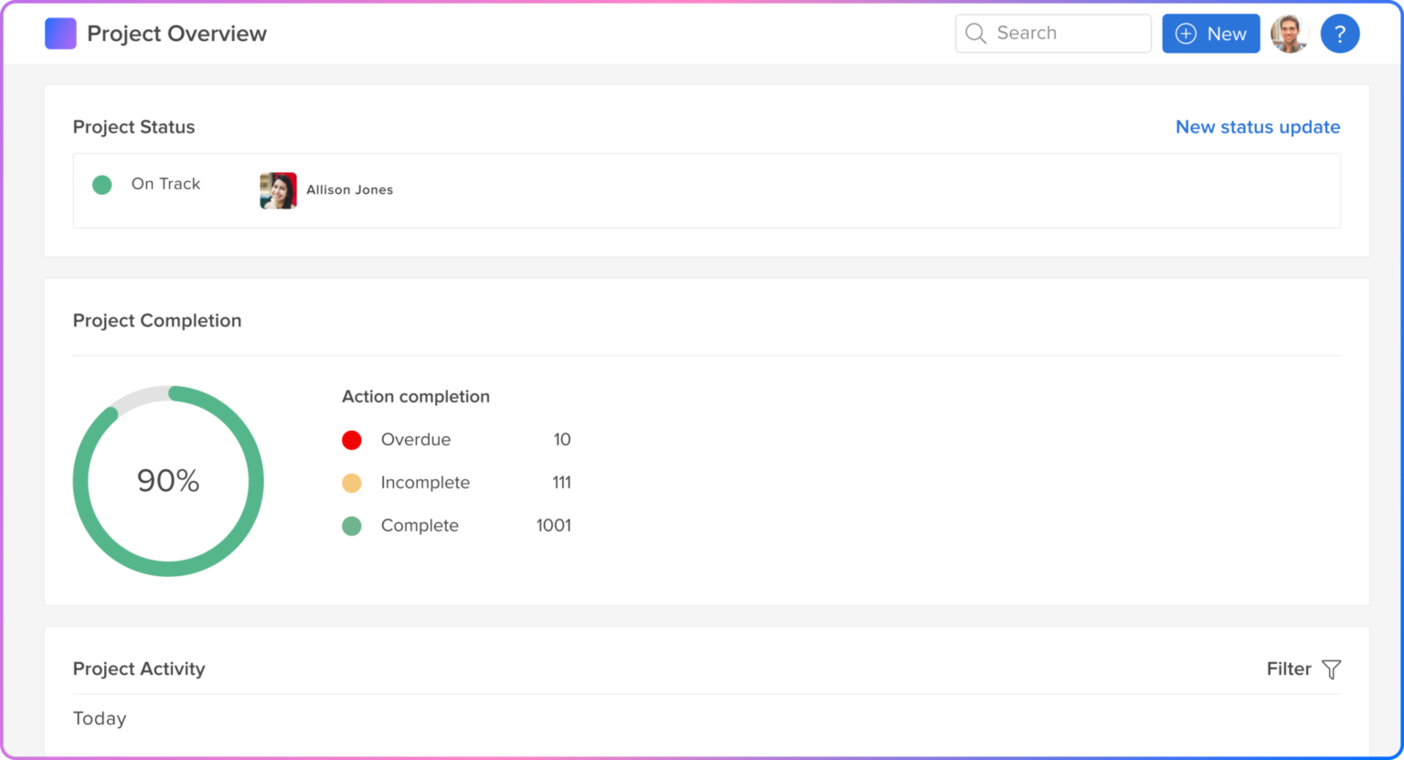
Task: Open the Project Overview app logo
Action: (x=60, y=33)
